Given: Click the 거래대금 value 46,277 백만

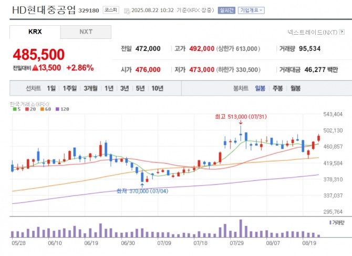Looking at the screenshot, I should (x=321, y=69).
